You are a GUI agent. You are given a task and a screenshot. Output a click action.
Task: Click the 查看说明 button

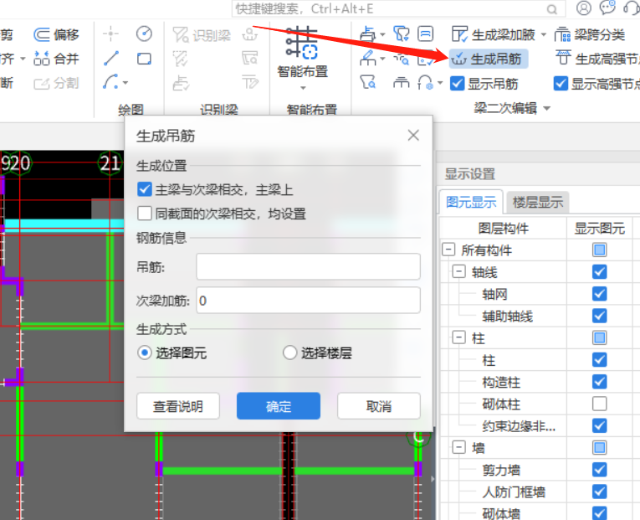point(177,406)
